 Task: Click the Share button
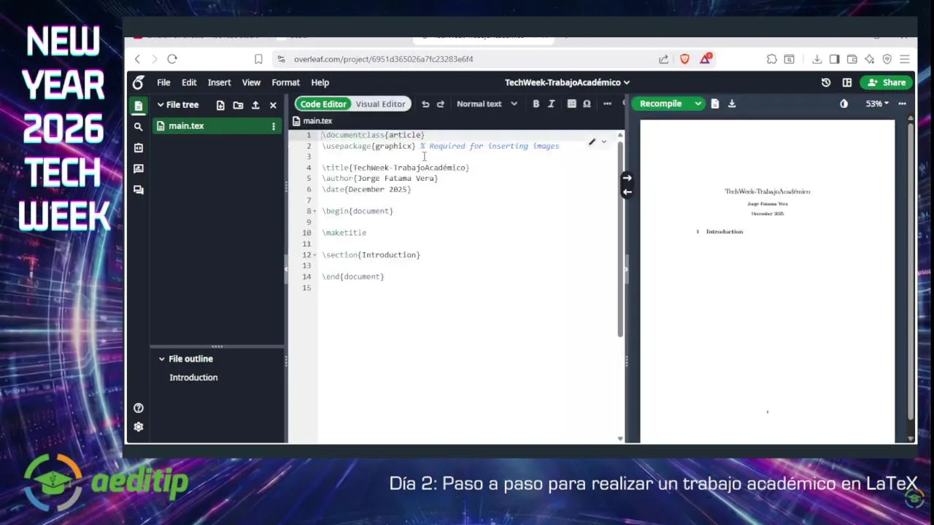887,82
